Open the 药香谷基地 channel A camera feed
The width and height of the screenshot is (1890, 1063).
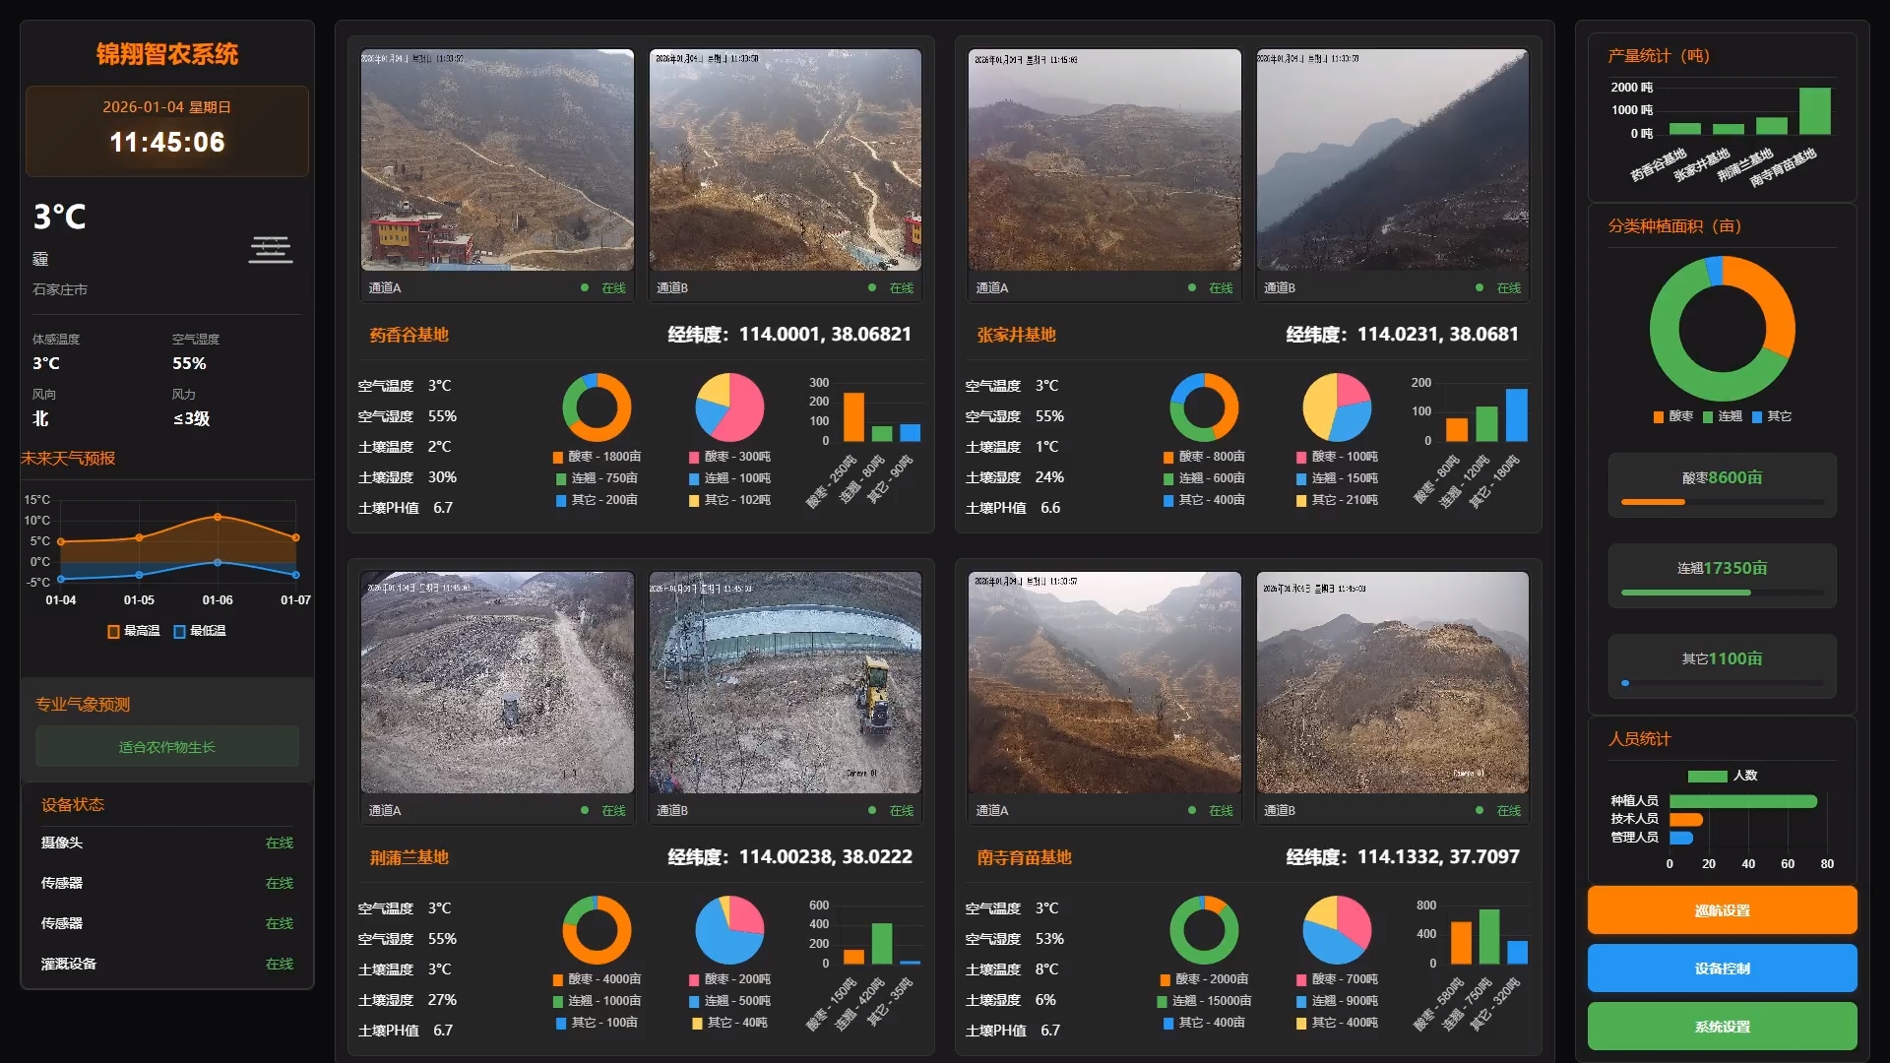pos(497,160)
